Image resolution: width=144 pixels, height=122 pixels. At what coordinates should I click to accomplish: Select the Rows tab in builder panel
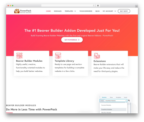tap(111, 97)
